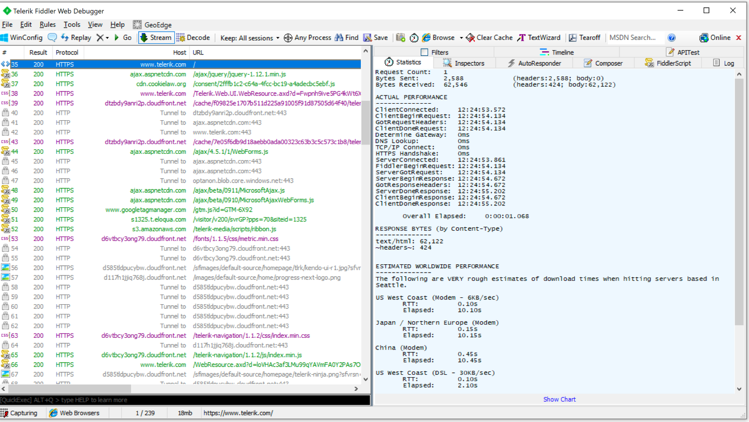Open the AutoResponder tab

pyautogui.click(x=534, y=63)
